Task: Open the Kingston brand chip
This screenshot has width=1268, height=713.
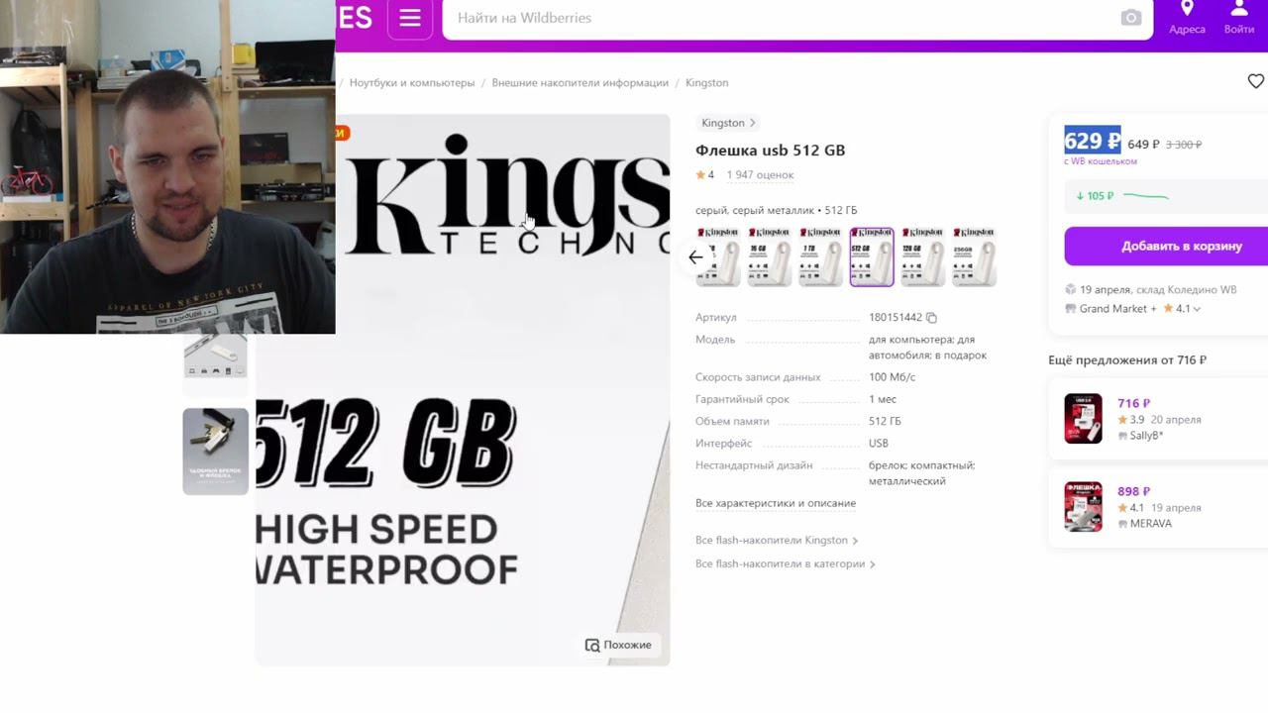Action: click(728, 123)
